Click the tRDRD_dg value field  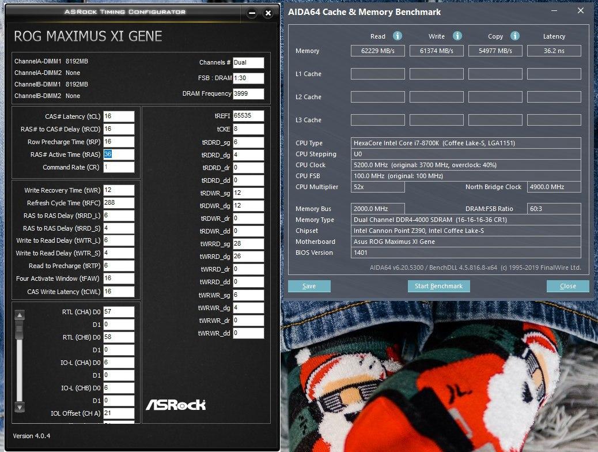[x=249, y=155]
